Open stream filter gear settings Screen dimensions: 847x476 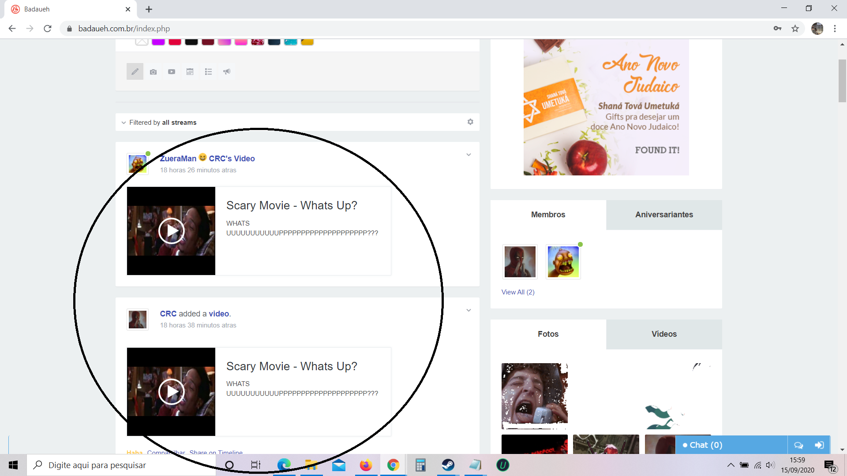[470, 122]
